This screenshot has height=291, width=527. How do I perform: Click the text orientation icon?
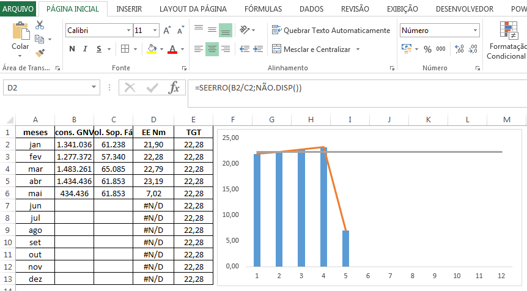point(245,30)
